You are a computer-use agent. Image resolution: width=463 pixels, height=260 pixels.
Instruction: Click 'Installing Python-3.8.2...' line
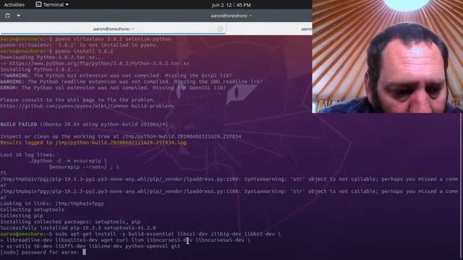pos(40,69)
